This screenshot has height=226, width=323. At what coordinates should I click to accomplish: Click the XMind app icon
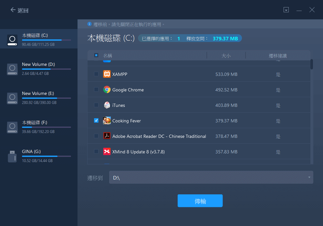[x=107, y=151]
